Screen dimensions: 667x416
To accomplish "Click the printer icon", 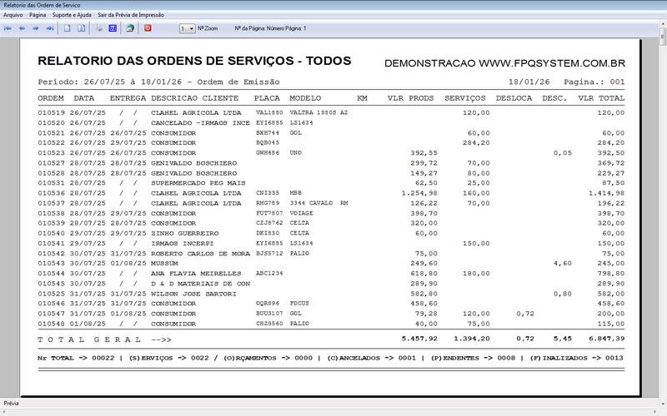I will tap(98, 28).
